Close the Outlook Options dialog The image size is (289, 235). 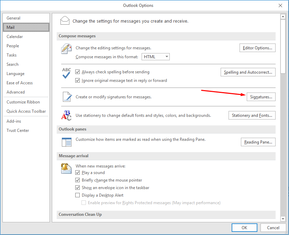[280, 5]
